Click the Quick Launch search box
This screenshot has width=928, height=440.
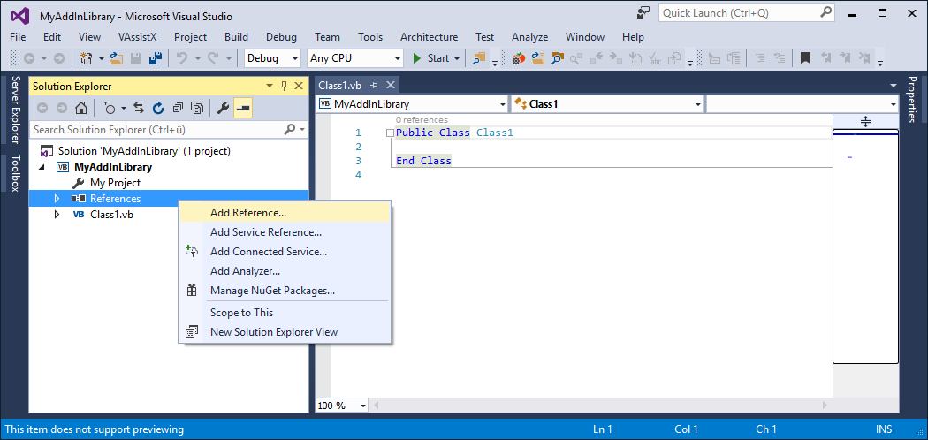[x=748, y=13]
